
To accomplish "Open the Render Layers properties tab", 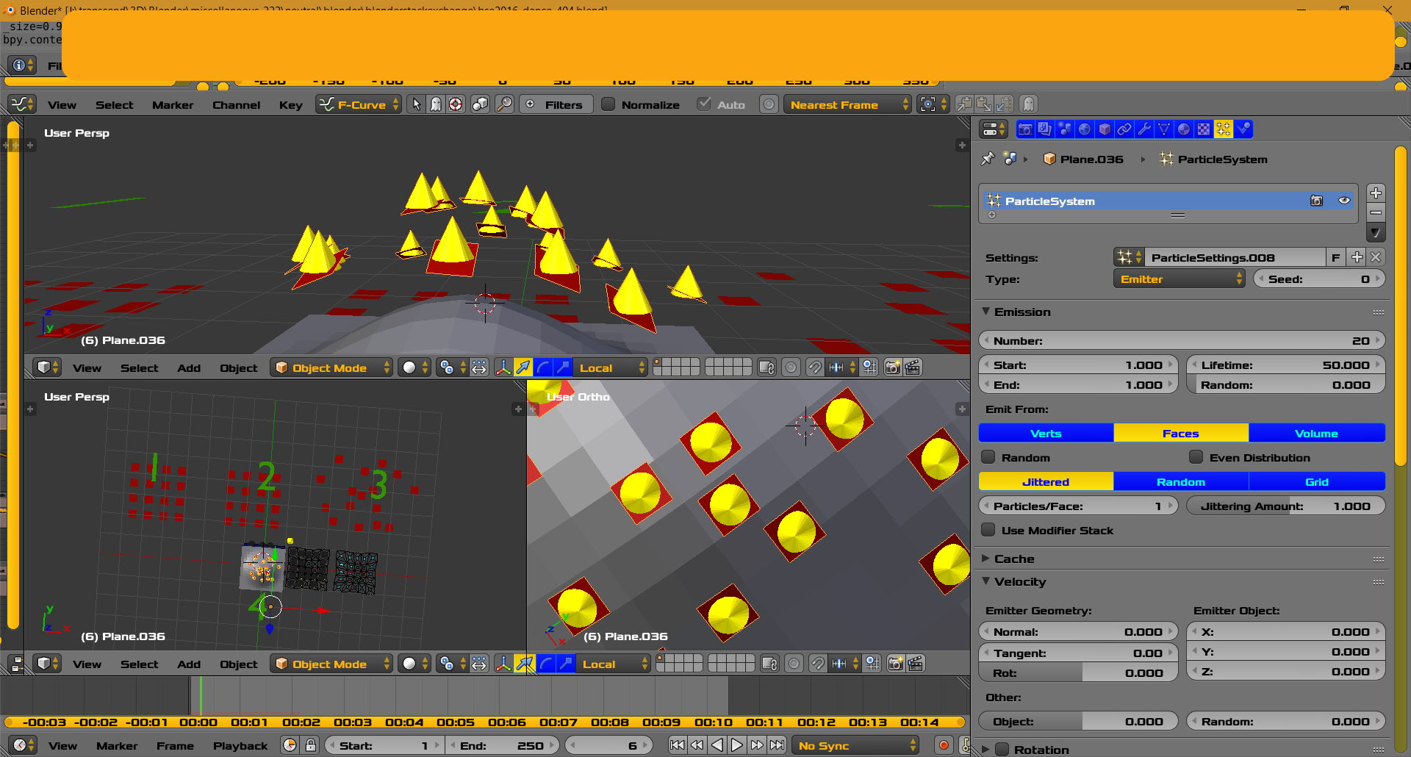I will pos(1045,129).
